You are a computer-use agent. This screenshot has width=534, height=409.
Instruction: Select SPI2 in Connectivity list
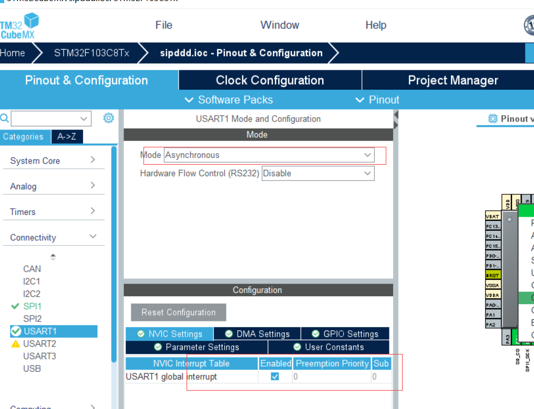(x=33, y=319)
